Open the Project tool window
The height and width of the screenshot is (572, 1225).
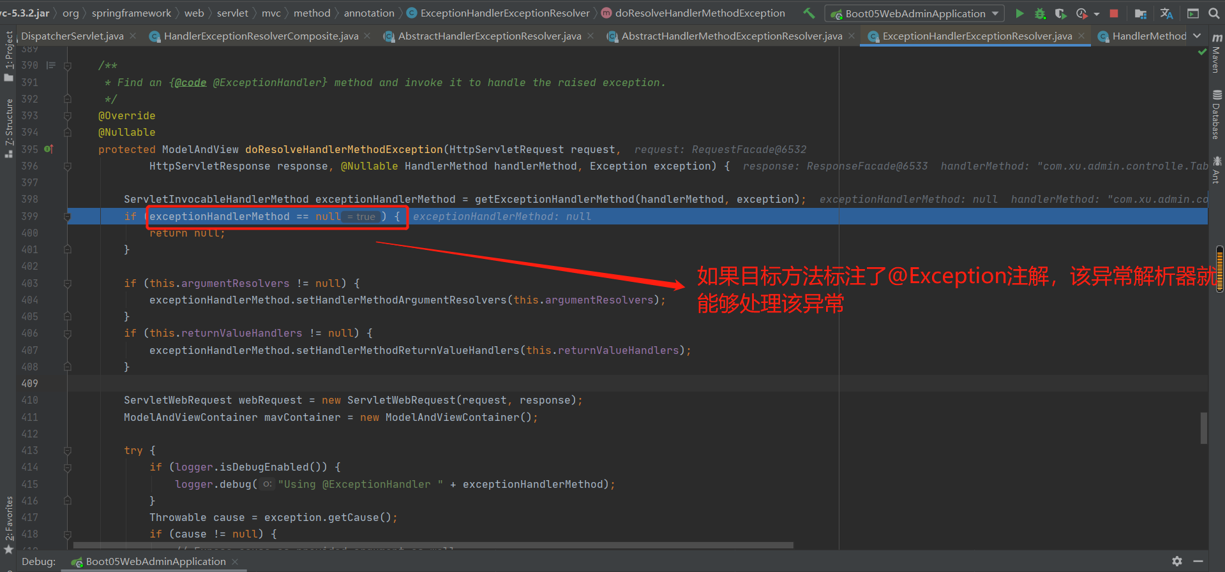(9, 55)
